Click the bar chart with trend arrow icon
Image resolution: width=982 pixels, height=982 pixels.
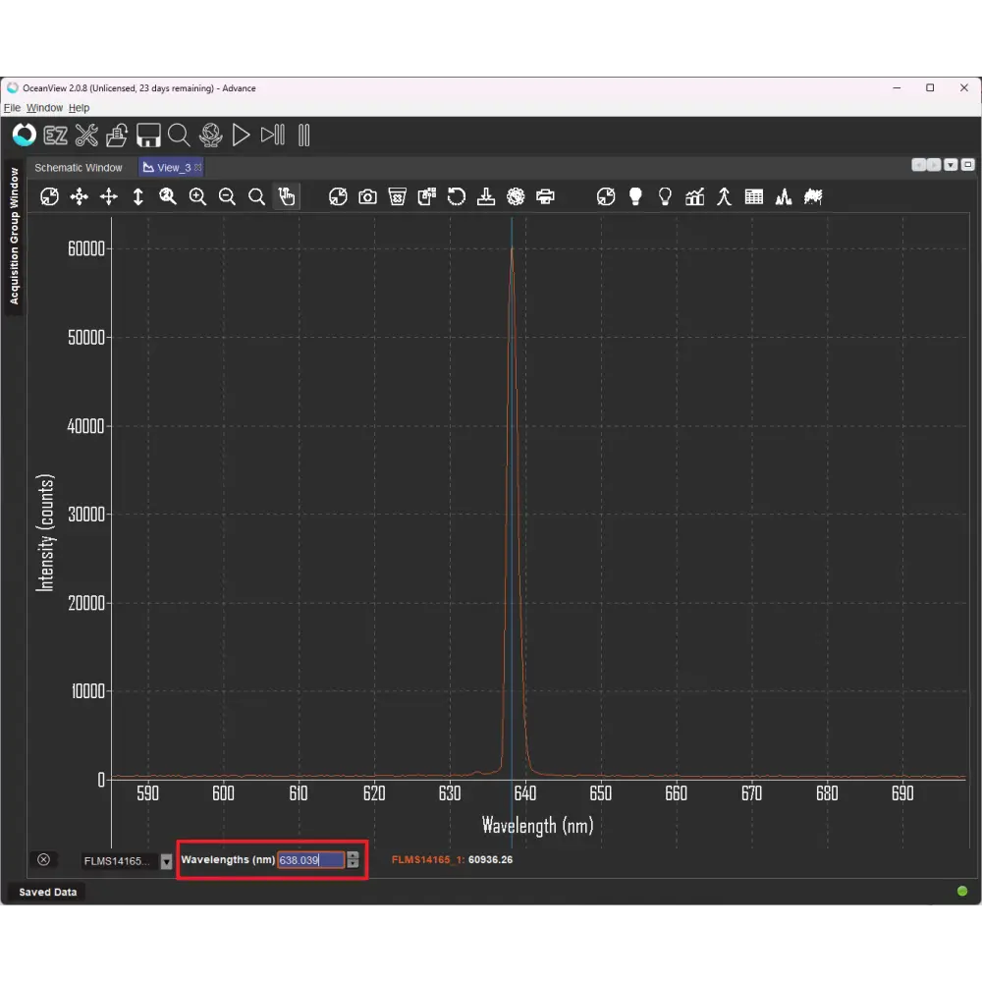[694, 196]
